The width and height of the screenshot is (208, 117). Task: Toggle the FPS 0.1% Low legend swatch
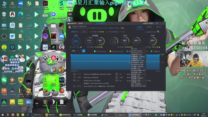(x=110, y=51)
